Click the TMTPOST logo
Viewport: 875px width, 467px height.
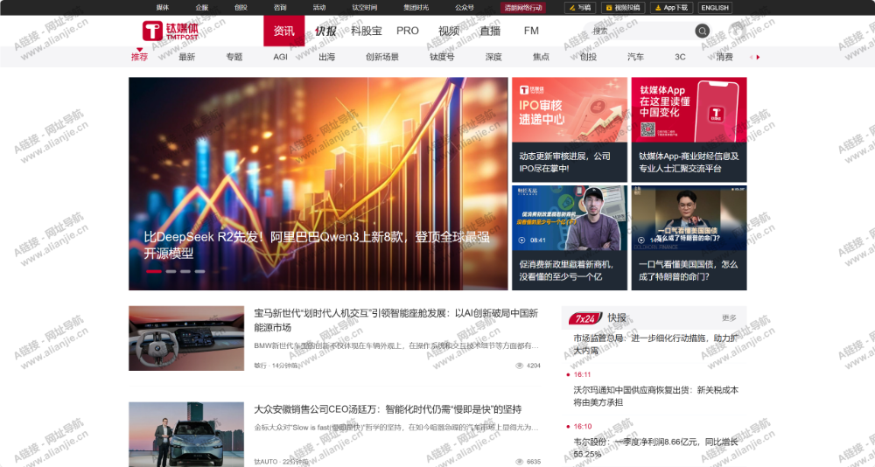(171, 31)
